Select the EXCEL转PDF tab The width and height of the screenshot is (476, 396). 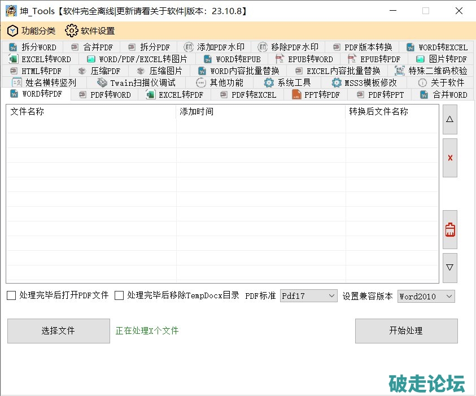click(x=174, y=95)
